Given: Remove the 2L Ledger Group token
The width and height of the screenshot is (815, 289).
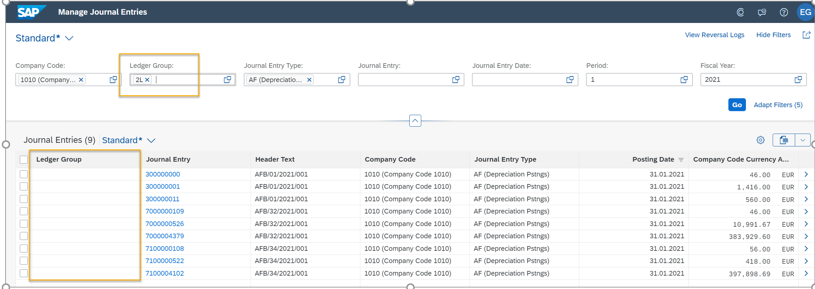Looking at the screenshot, I should click(x=147, y=80).
